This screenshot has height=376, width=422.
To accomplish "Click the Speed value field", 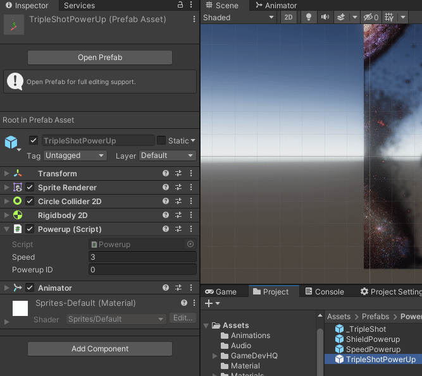I will click(142, 257).
